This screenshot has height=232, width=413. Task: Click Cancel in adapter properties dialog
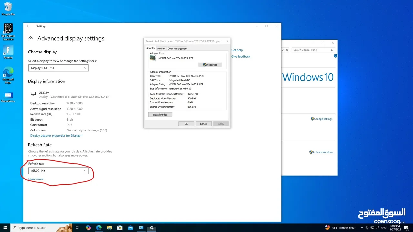204,124
